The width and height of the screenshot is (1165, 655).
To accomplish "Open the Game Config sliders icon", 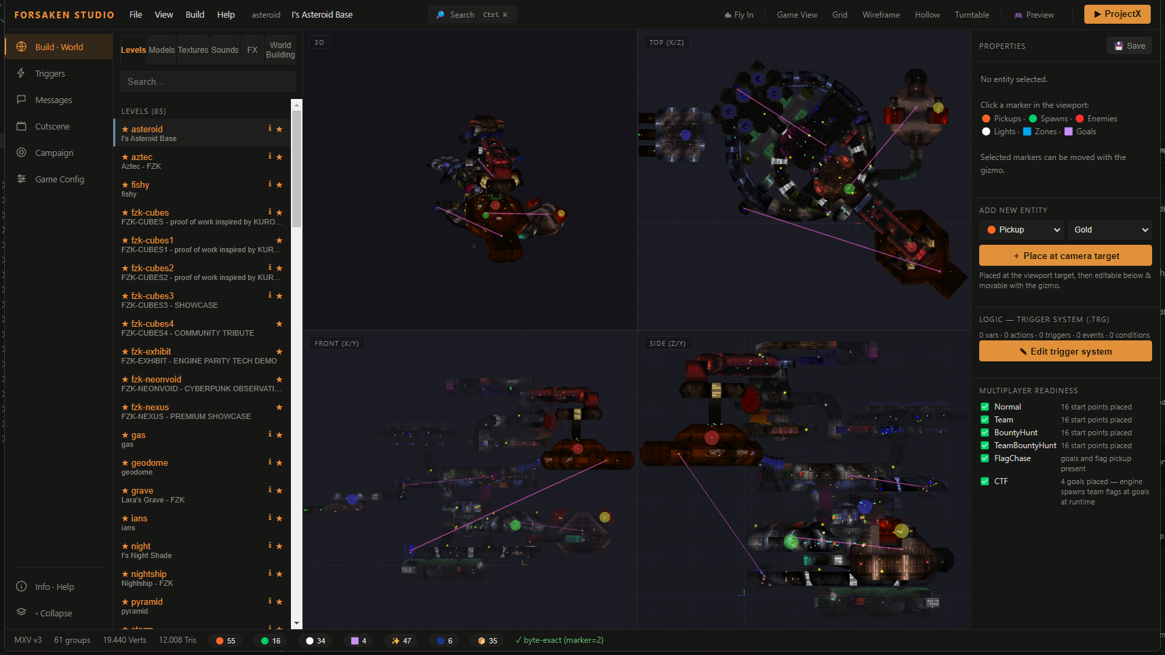I will tap(21, 179).
